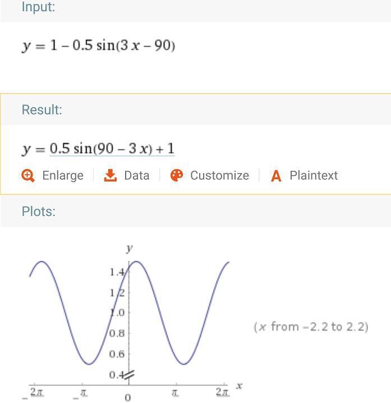Click the positive 2π tick label

tap(222, 392)
